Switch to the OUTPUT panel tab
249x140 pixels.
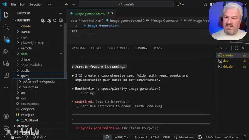[x=96, y=48]
